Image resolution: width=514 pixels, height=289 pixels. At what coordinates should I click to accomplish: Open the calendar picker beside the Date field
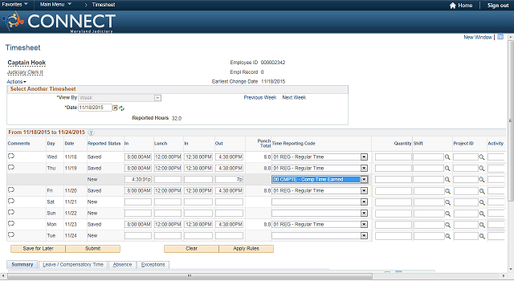[116, 108]
